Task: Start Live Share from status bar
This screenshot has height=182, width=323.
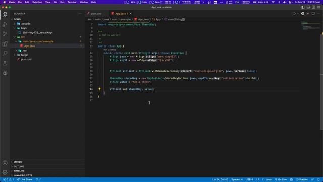Action: coord(25,180)
